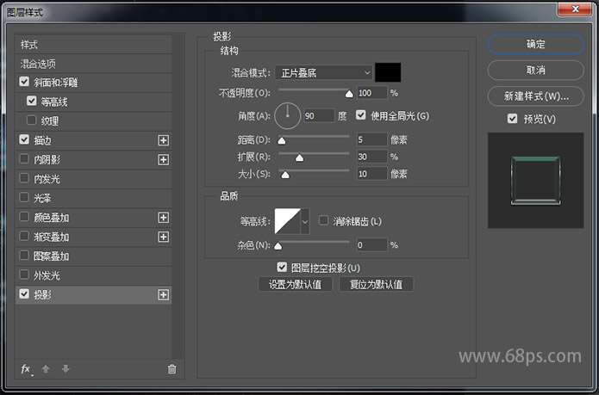The image size is (599, 395).
Task: Click 设置为默认值 button
Action: [x=295, y=284]
